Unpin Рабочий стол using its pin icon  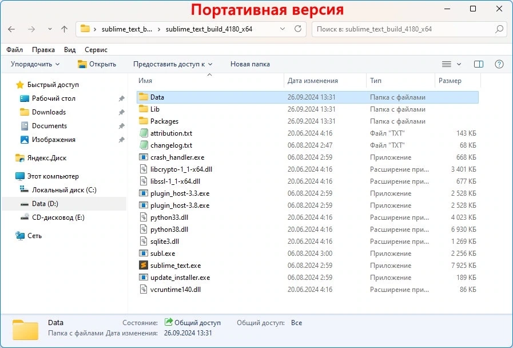121,98
